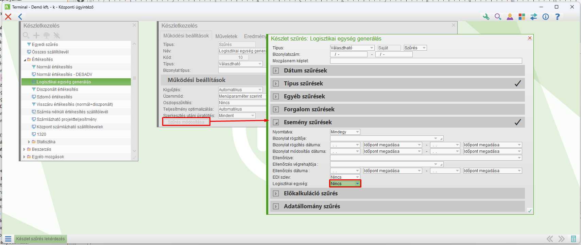Open the document list icon in the status bar

(574, 239)
